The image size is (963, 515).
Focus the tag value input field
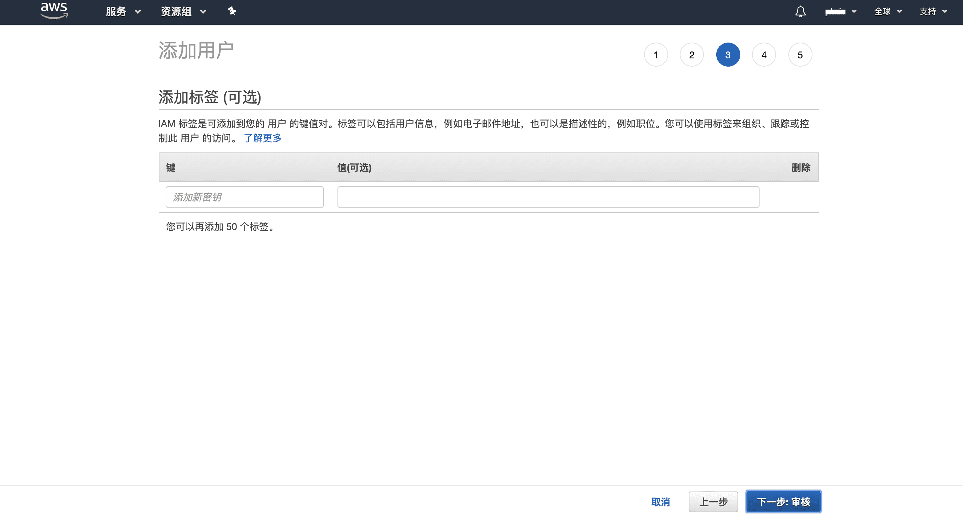point(548,197)
